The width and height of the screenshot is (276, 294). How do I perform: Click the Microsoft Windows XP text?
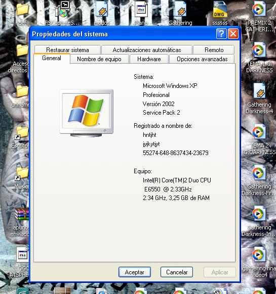(170, 86)
